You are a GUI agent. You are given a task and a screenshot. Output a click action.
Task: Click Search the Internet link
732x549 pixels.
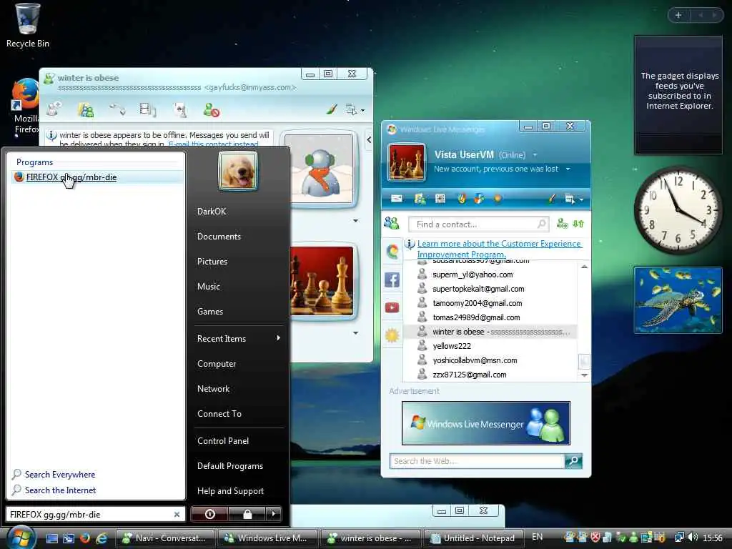[60, 490]
